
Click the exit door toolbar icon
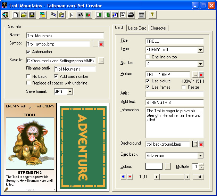coord(6,15)
